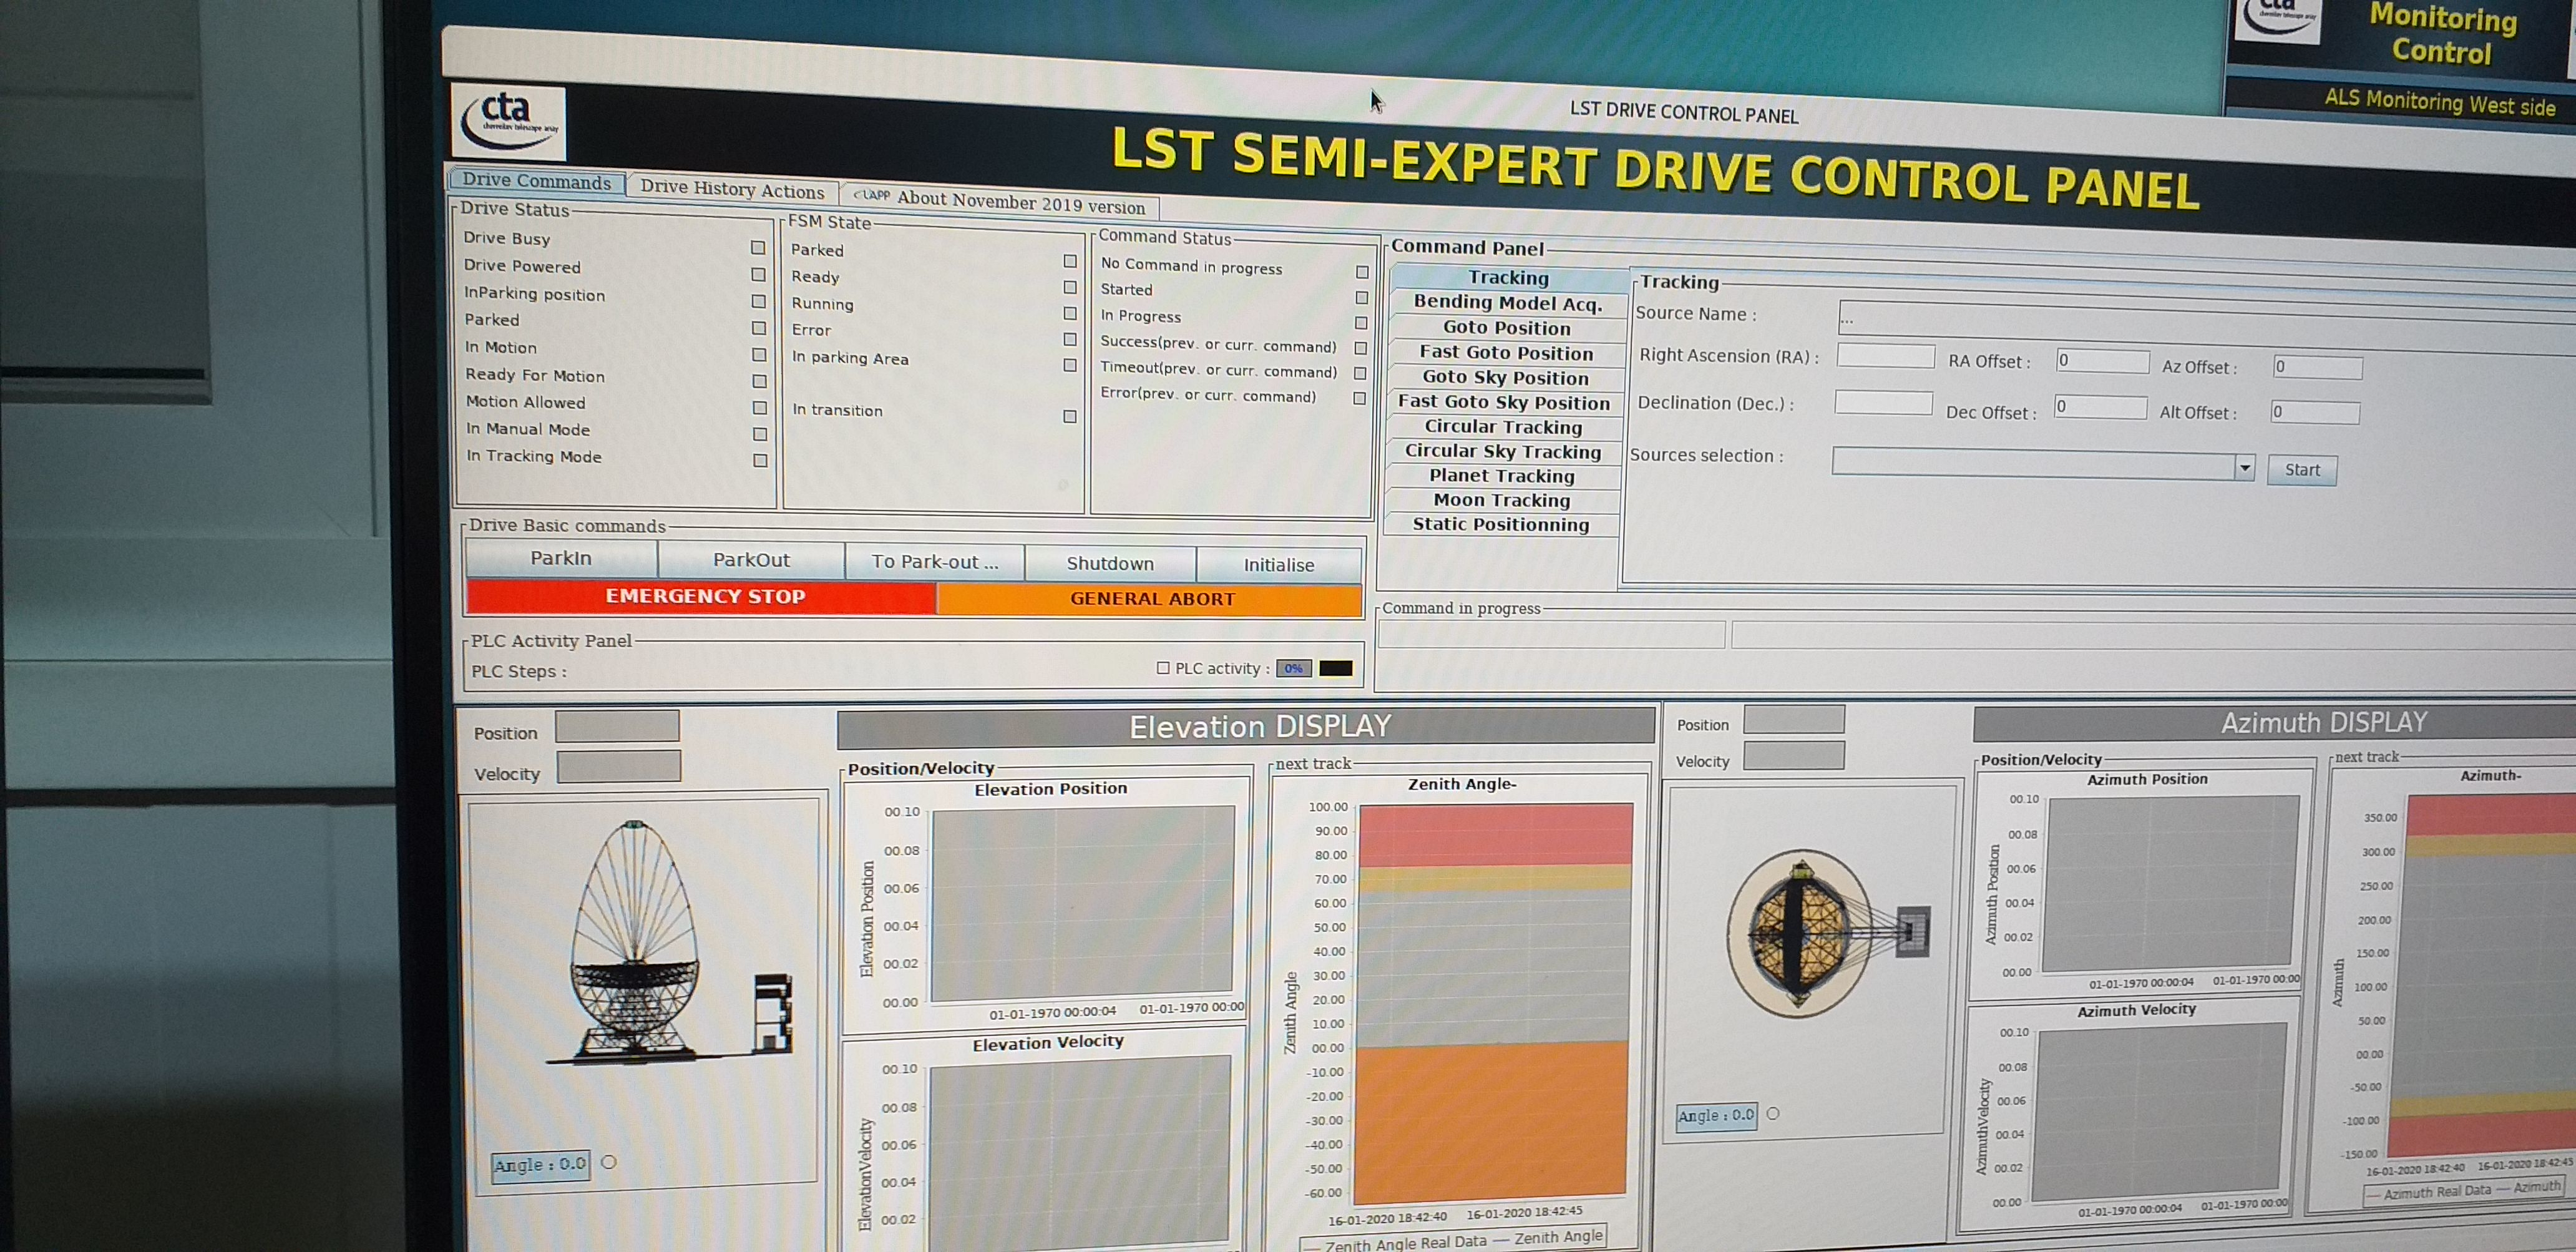Click the ParkIn button
The width and height of the screenshot is (2576, 1252).
pos(561,558)
